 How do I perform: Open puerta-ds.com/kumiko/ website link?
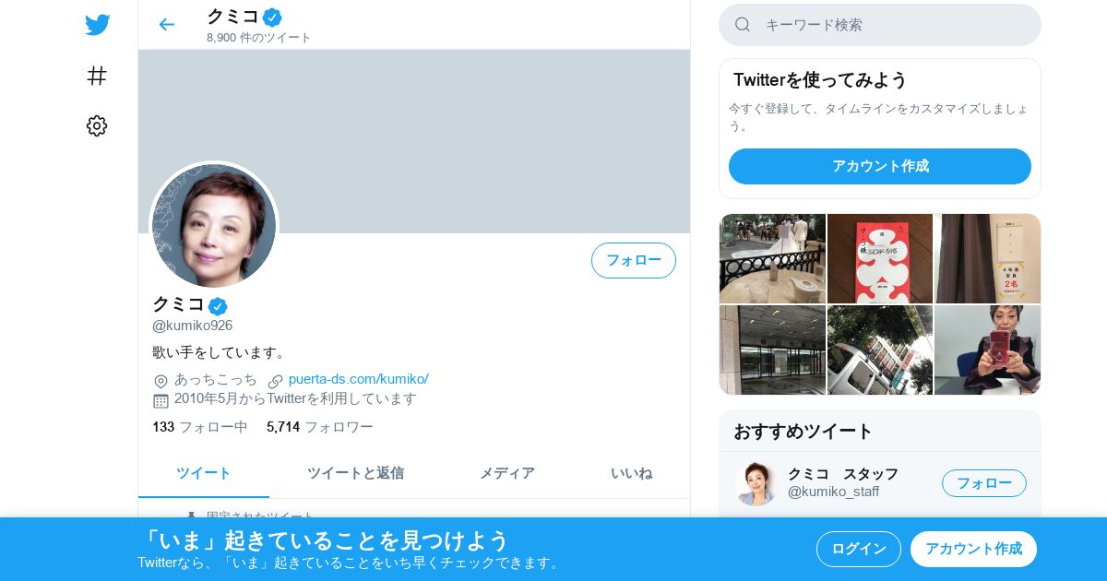[359, 379]
